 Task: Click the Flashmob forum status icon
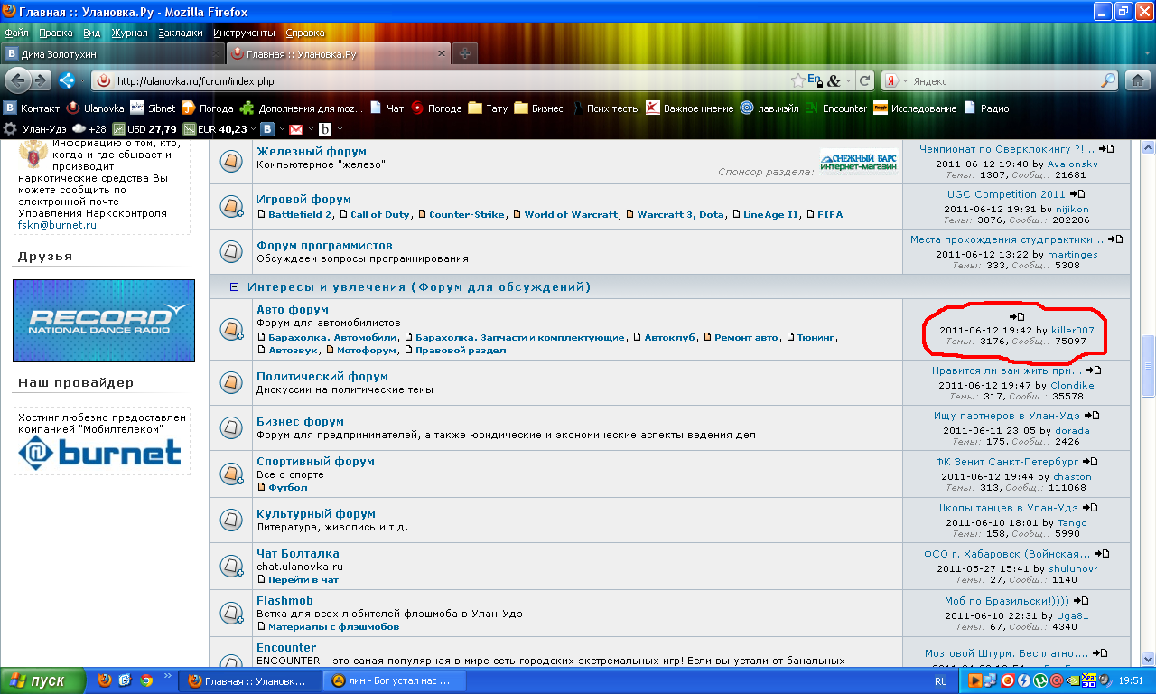(x=231, y=614)
